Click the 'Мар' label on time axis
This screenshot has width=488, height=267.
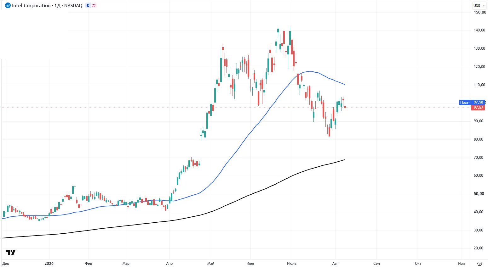click(x=126, y=264)
